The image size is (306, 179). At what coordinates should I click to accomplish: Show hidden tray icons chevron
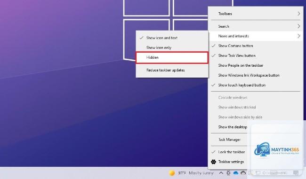pyautogui.click(x=221, y=173)
